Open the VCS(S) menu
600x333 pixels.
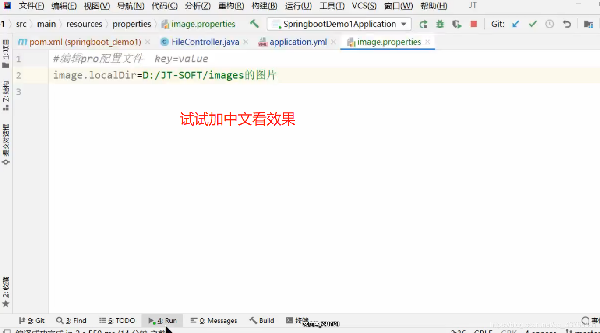coord(364,6)
